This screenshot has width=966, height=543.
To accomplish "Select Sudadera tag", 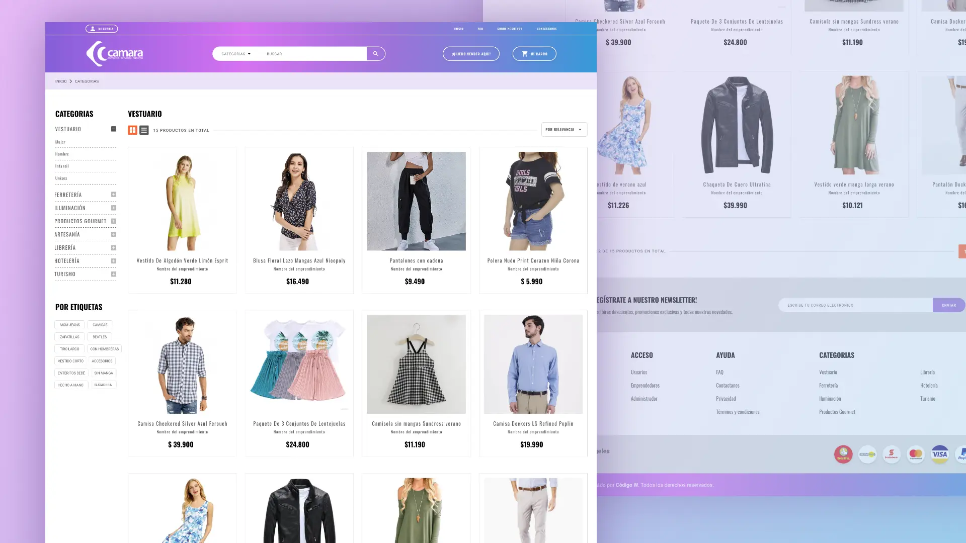I will [103, 385].
